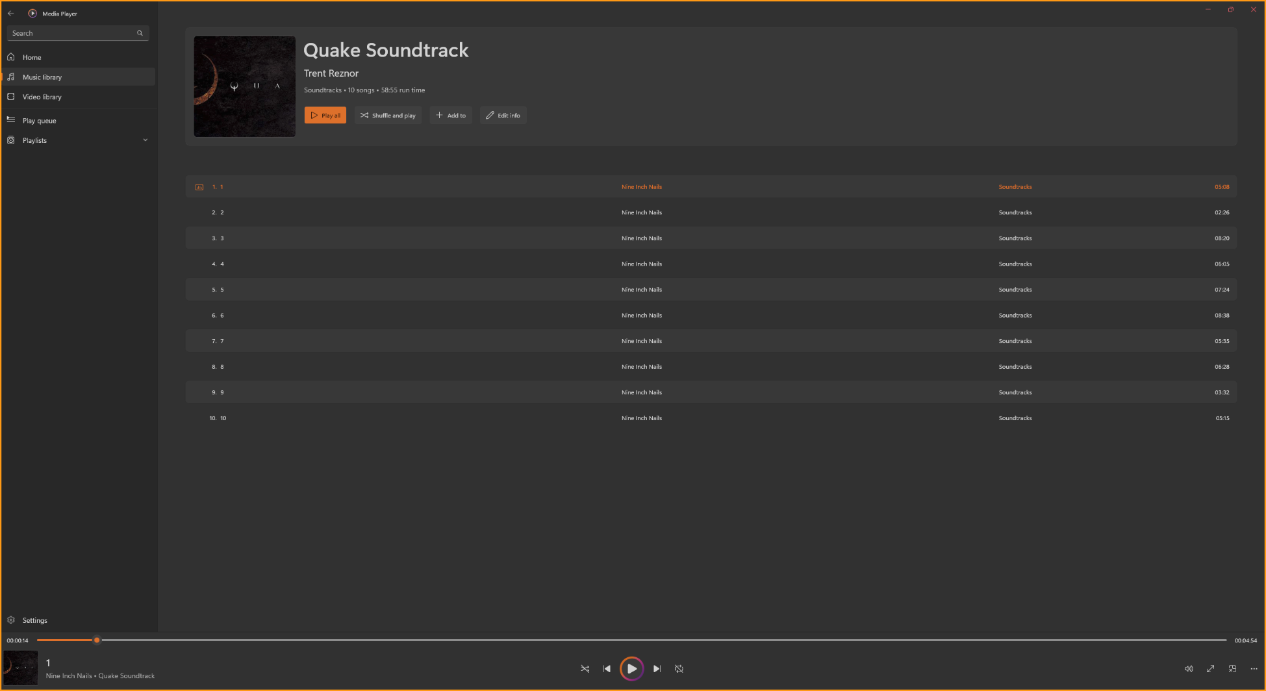Click the 08:20 duration of track 3
Screen dimensions: 1266x691
[x=1222, y=238]
